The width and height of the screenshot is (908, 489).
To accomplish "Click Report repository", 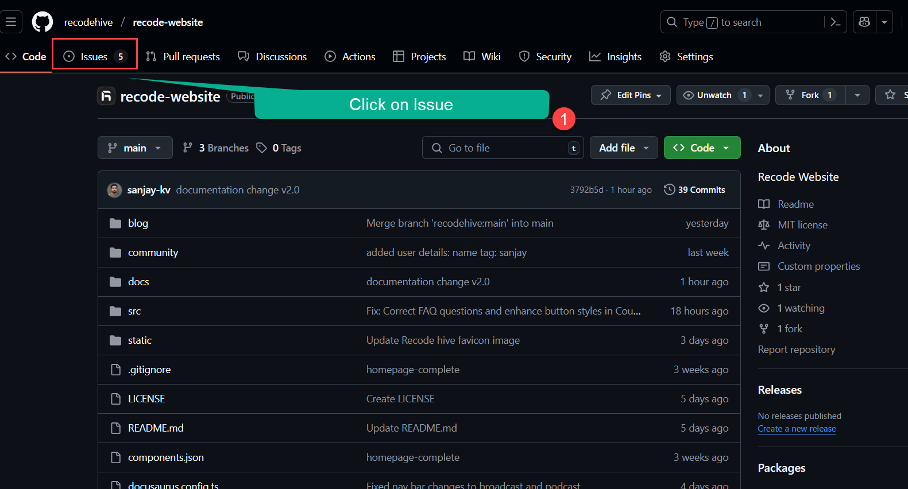I will [797, 350].
